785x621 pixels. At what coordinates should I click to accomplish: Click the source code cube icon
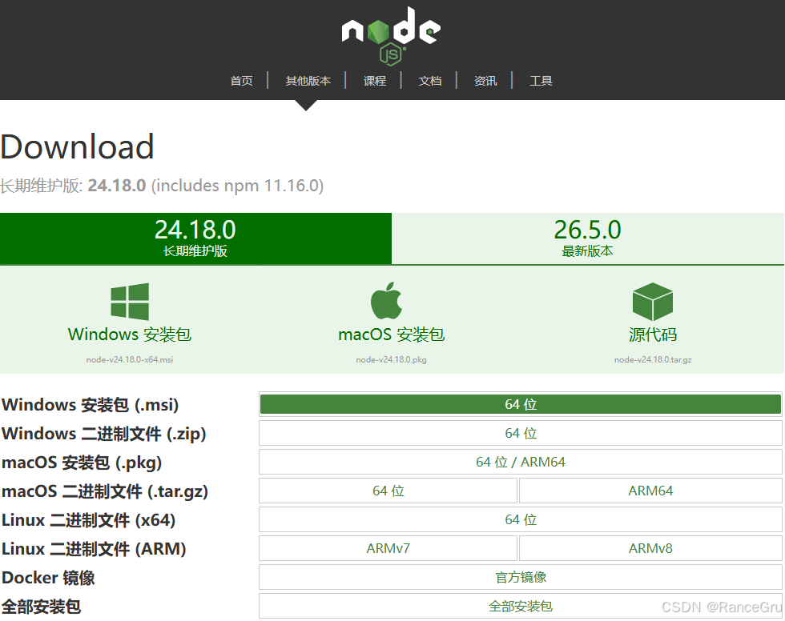(653, 302)
